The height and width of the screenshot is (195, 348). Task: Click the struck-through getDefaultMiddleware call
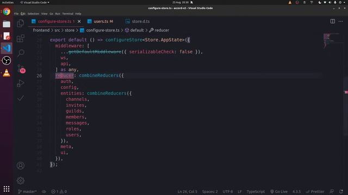tap(95, 52)
